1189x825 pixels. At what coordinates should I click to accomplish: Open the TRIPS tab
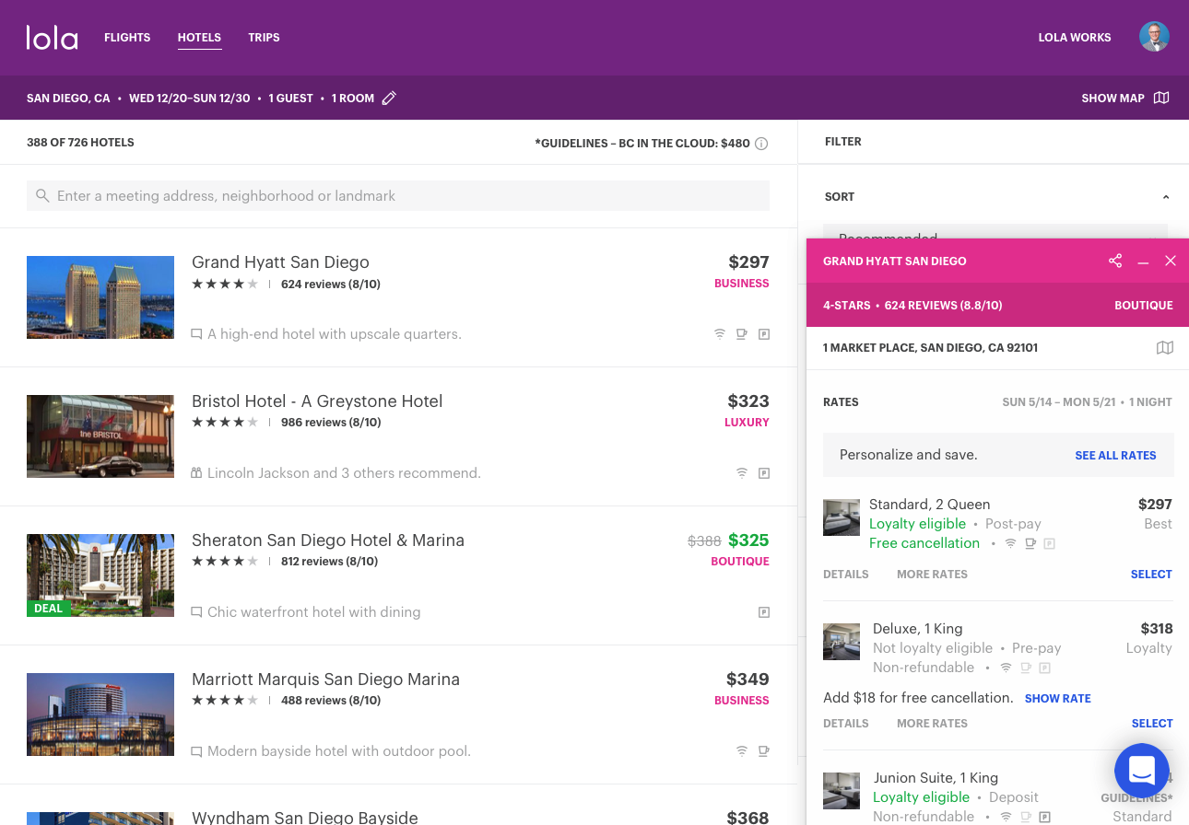click(x=264, y=38)
